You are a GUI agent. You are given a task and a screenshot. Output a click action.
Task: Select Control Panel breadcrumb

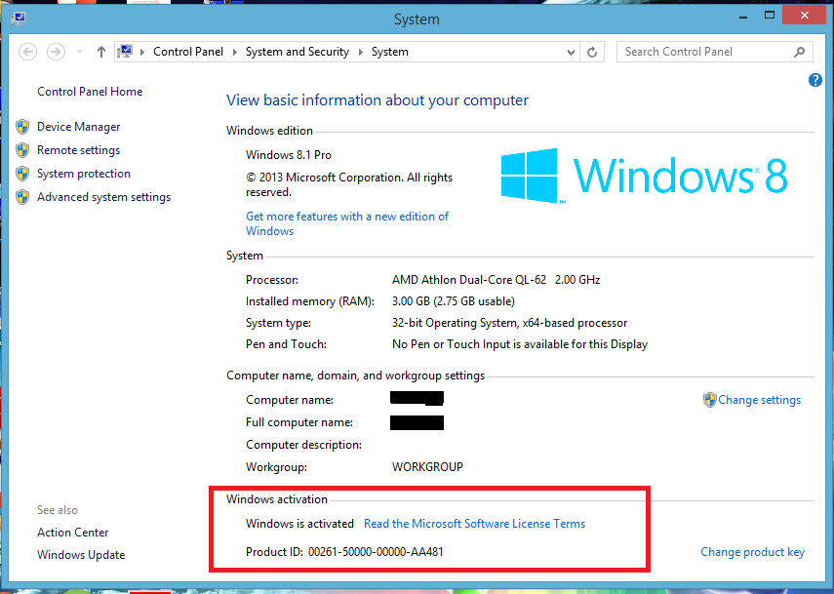(188, 52)
